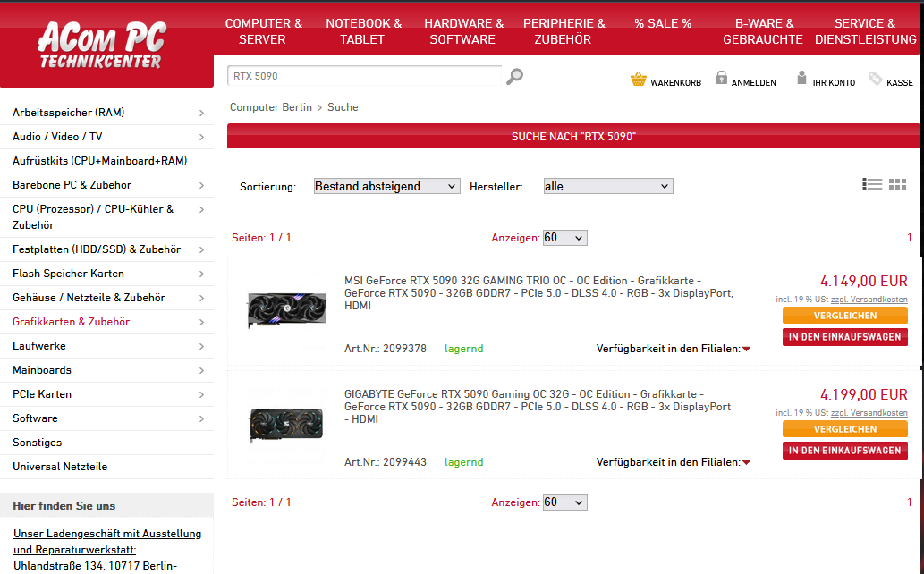Open Grafikkarten & Zubehör category
This screenshot has height=574, width=924.
pyautogui.click(x=72, y=322)
